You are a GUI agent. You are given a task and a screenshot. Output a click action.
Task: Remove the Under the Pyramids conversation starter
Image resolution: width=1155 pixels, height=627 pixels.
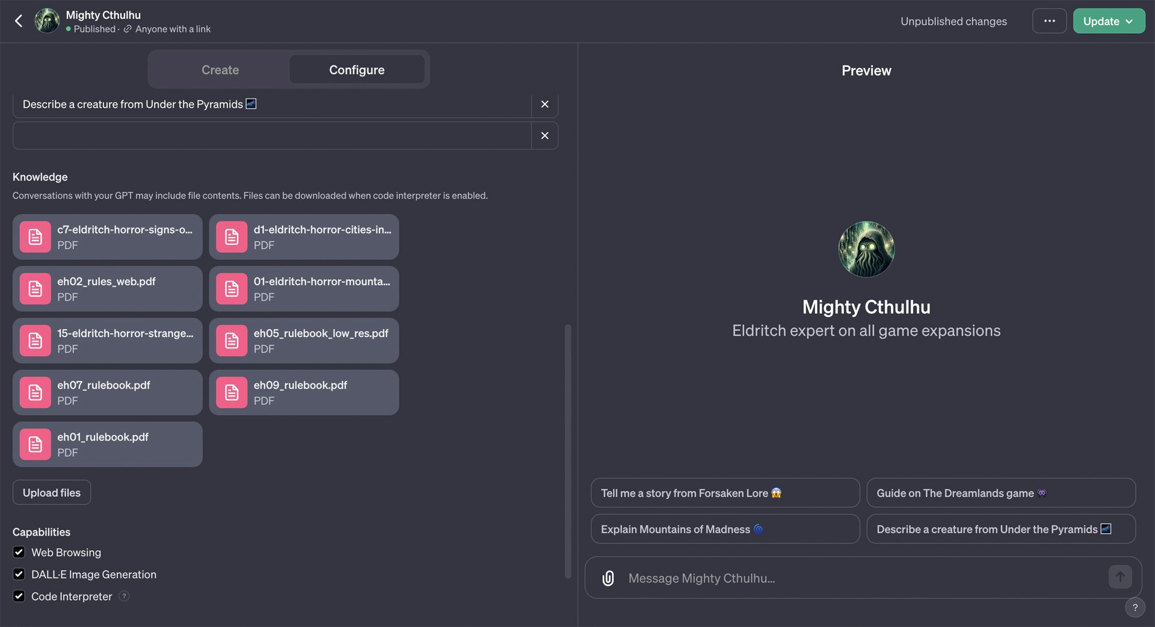click(x=544, y=104)
